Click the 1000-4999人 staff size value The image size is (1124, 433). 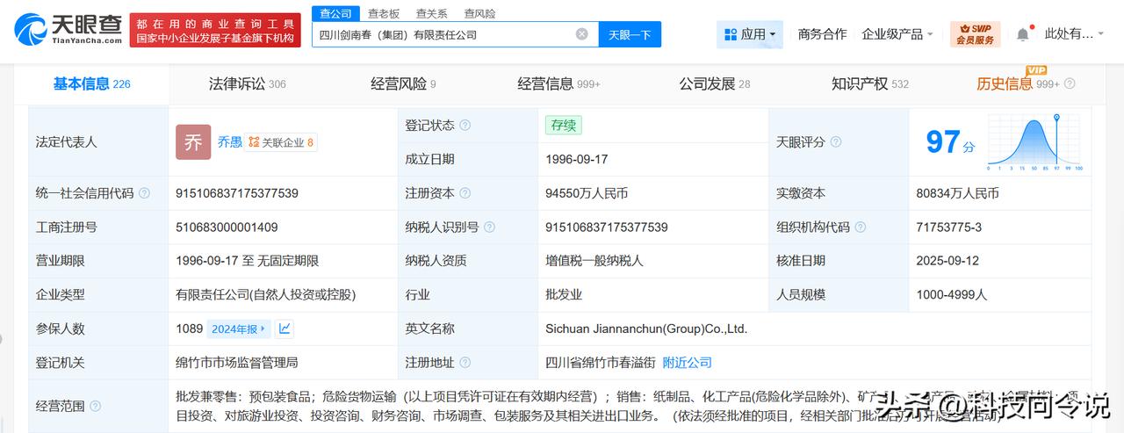(x=952, y=295)
